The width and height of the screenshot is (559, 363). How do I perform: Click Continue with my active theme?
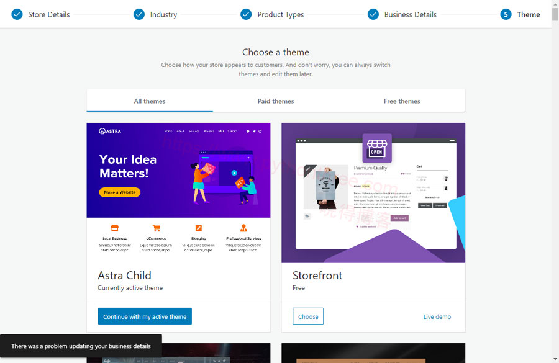click(144, 316)
